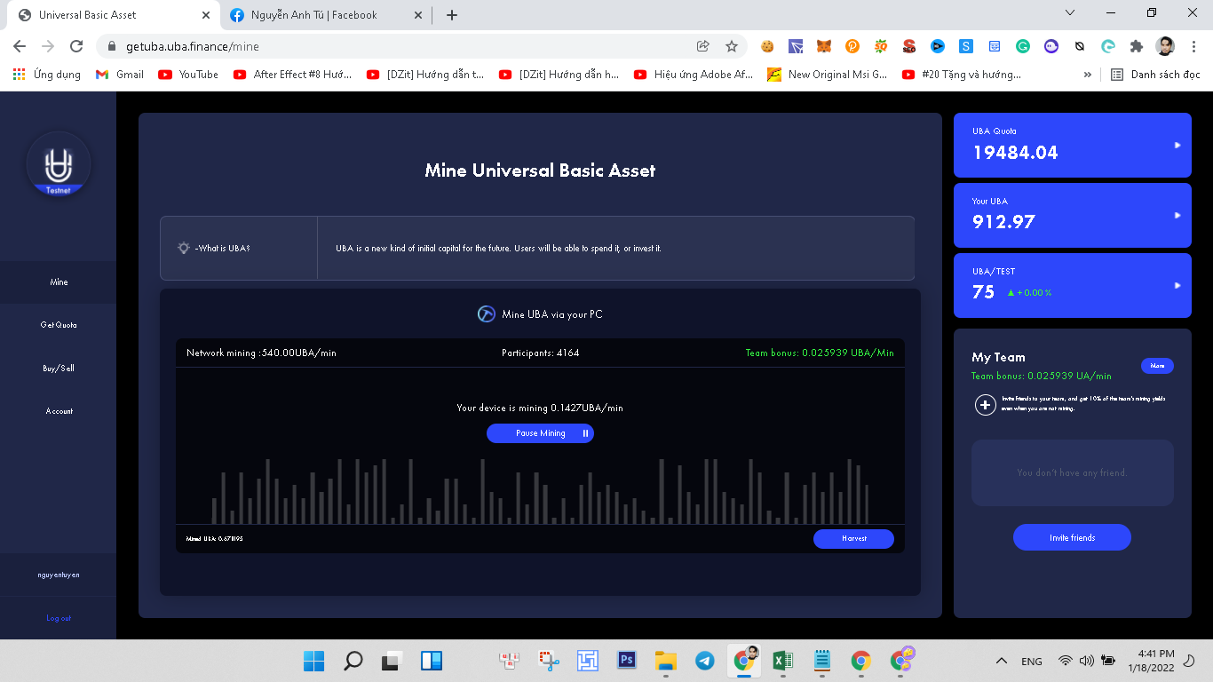This screenshot has height=682, width=1213.
Task: Open taskbar Search
Action: pyautogui.click(x=353, y=660)
